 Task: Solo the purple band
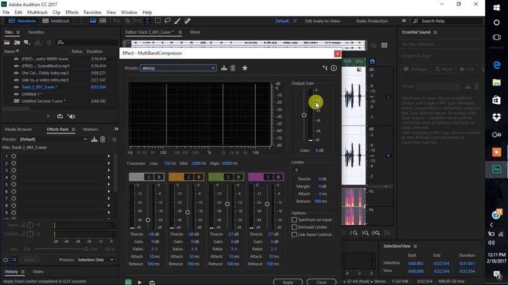click(x=268, y=177)
